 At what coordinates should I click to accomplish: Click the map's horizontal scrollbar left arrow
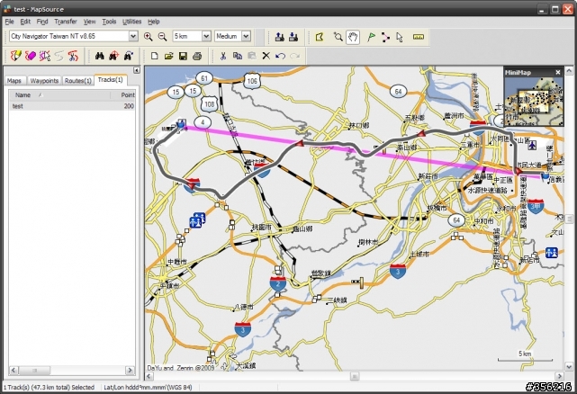point(149,376)
